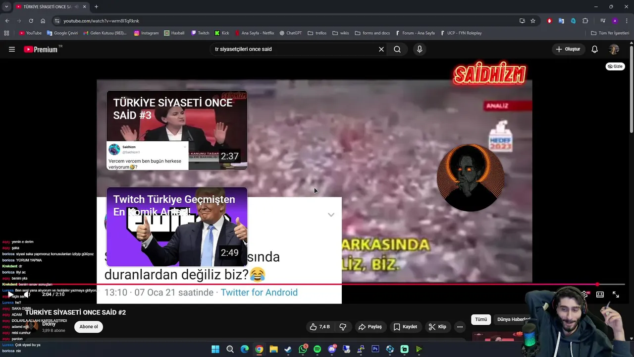Expand the trellos bookmark folder
The image size is (634, 357).
coord(317,33)
